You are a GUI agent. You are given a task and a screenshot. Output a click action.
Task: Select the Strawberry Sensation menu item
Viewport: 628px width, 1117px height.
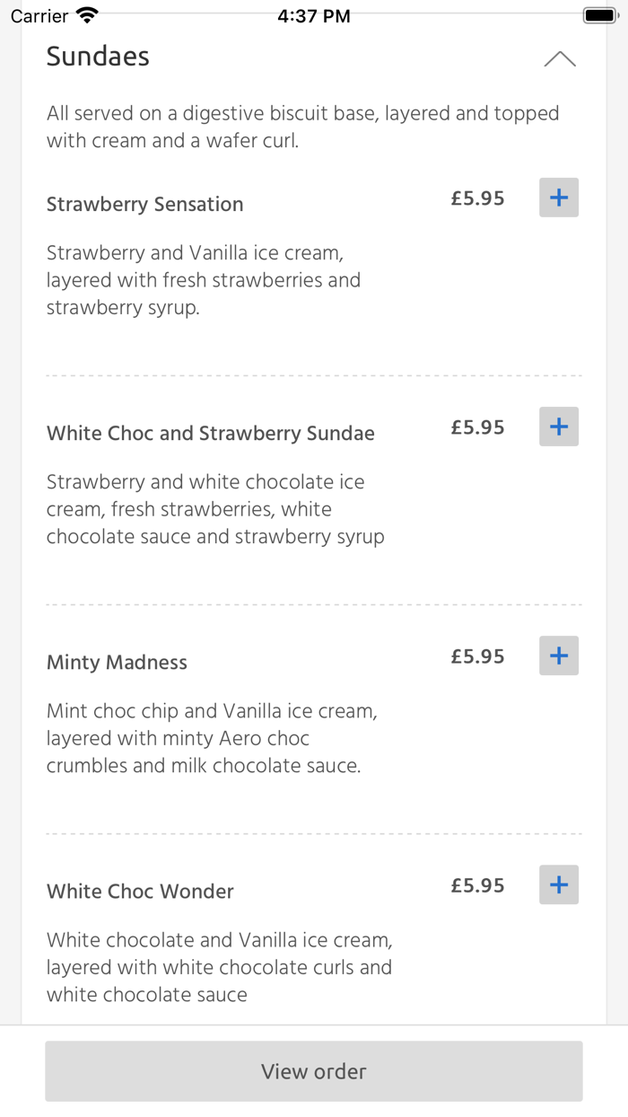tap(144, 204)
